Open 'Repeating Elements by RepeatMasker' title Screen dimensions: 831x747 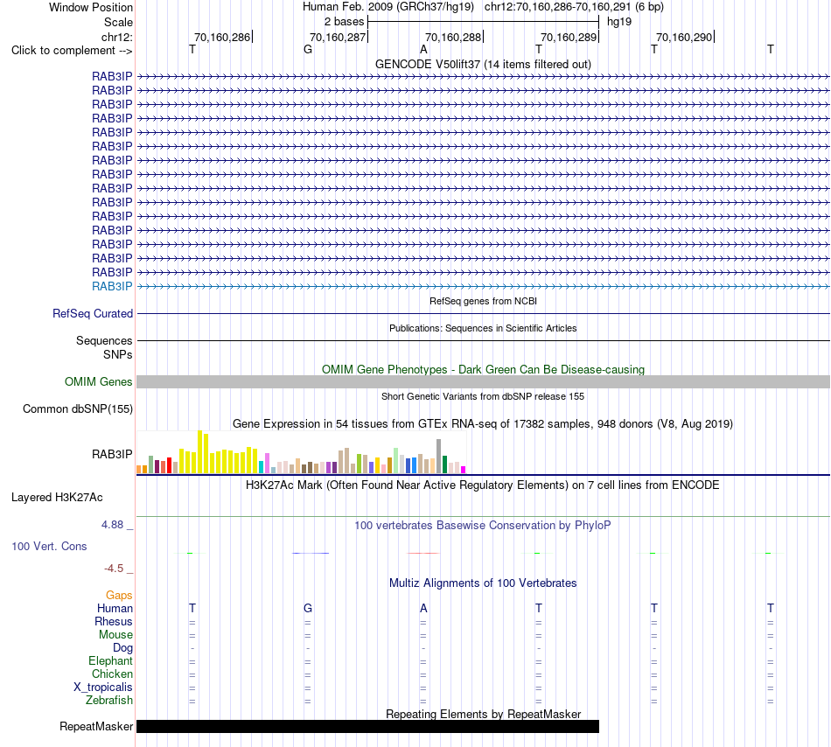click(x=483, y=714)
